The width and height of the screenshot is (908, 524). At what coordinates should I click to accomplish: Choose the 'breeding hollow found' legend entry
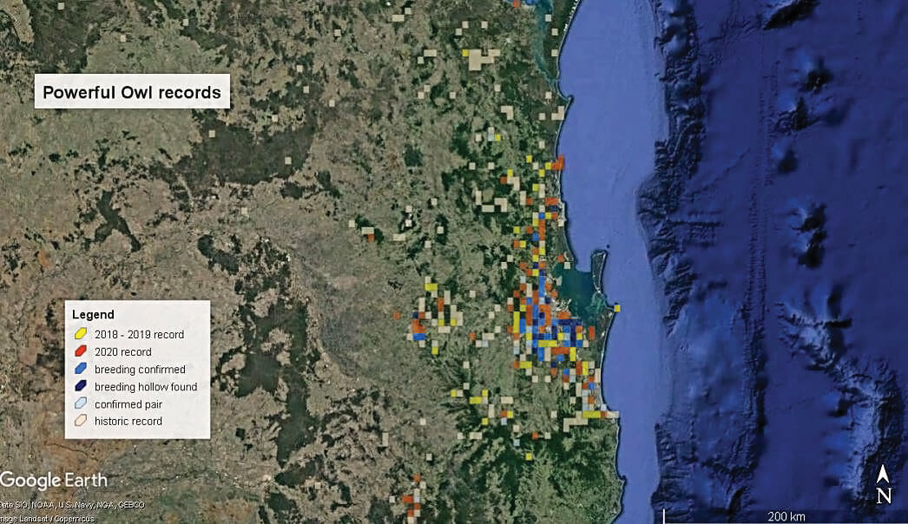[146, 386]
